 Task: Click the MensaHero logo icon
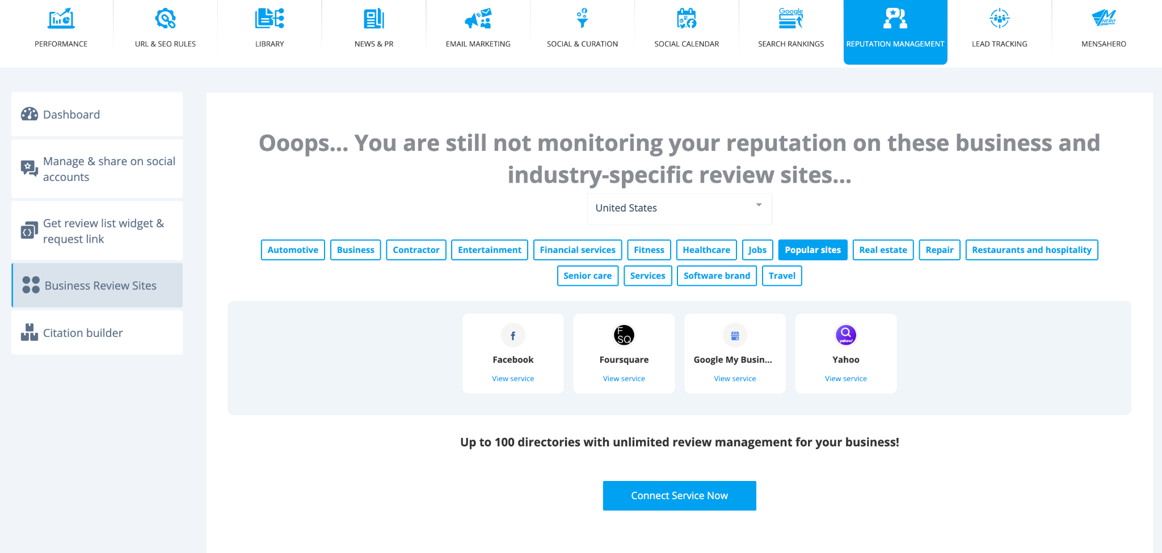[1104, 19]
